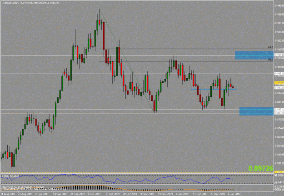Viewport: 284px width, 196px height.
Task: Click the 11 Dec 2009 date on time axis
Action: point(200,194)
